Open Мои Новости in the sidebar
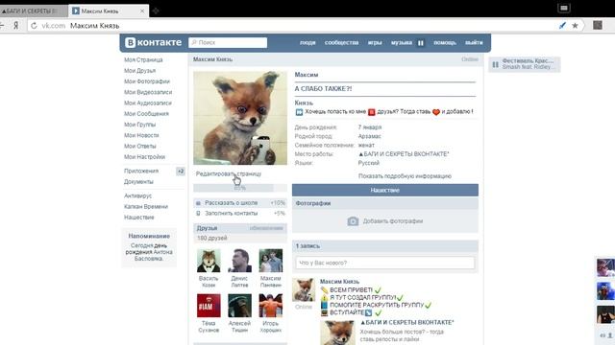Image resolution: width=615 pixels, height=345 pixels. (x=141, y=135)
